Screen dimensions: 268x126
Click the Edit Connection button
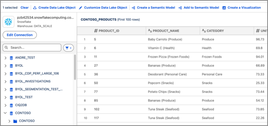(20, 35)
